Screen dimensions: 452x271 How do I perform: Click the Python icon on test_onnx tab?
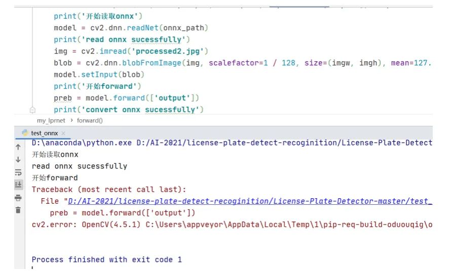coord(25,132)
